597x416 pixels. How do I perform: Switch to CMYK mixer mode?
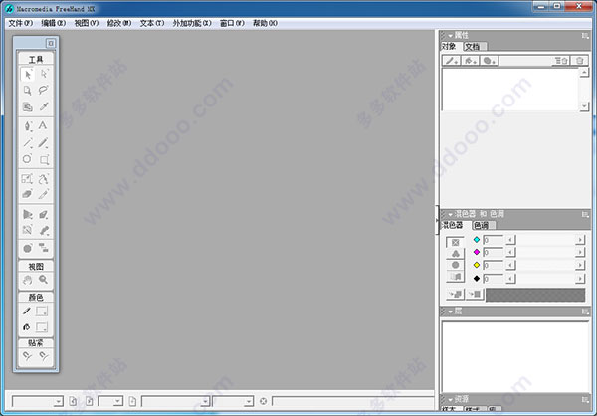click(455, 242)
